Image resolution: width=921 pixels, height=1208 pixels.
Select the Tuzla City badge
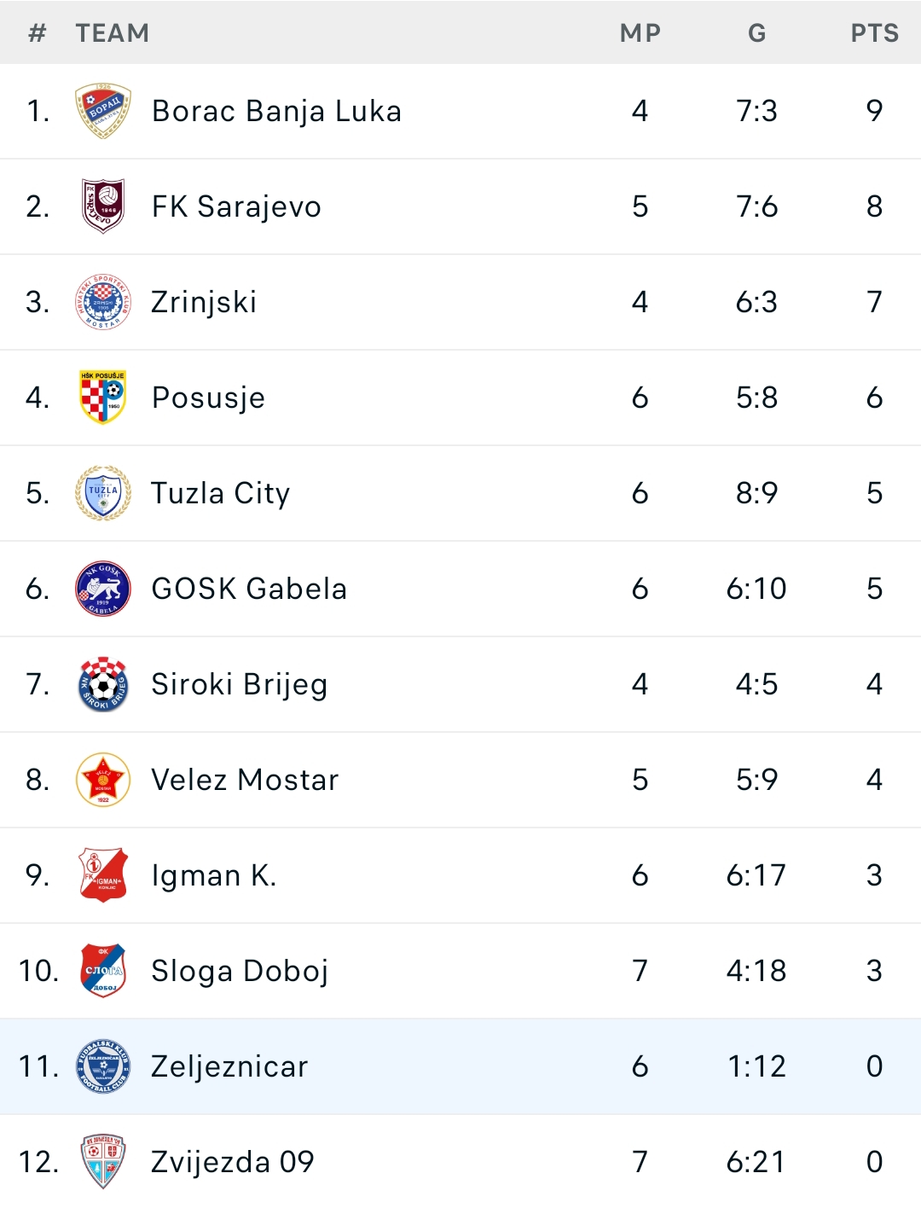(103, 493)
